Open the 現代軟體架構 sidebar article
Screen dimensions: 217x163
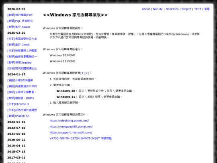coord(22,68)
